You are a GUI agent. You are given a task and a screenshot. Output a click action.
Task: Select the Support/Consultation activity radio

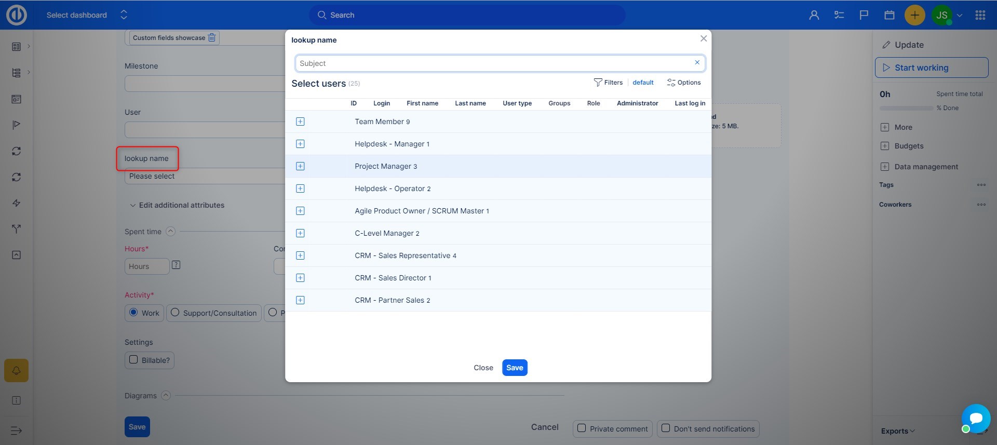[x=176, y=313]
